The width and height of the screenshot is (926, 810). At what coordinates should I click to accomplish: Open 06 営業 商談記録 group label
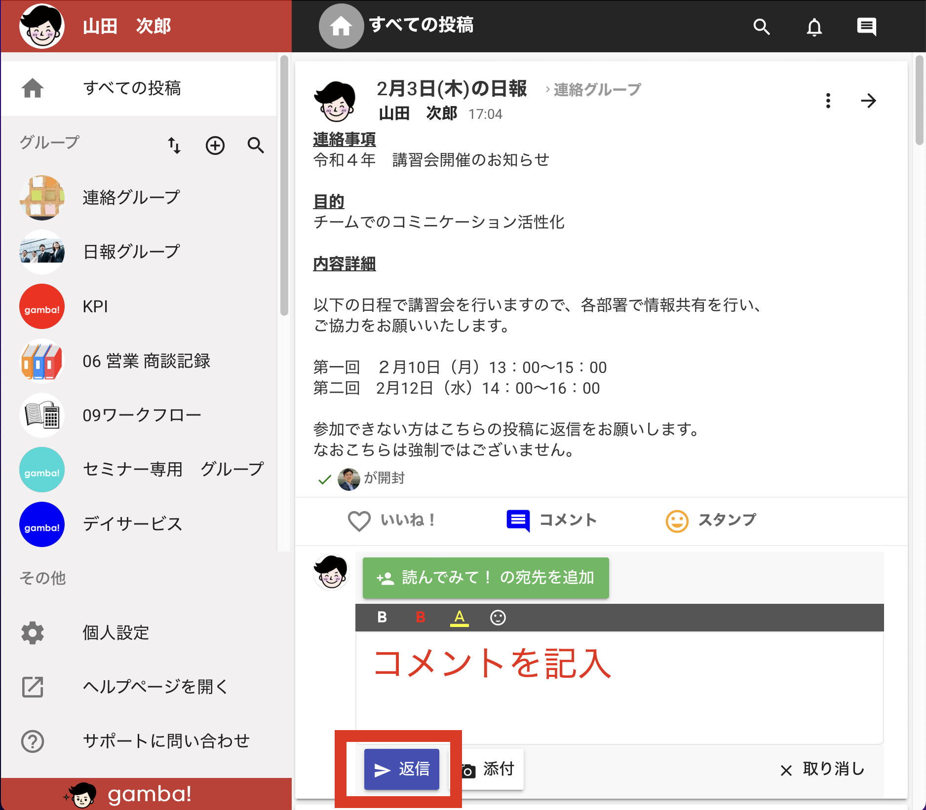click(x=147, y=361)
